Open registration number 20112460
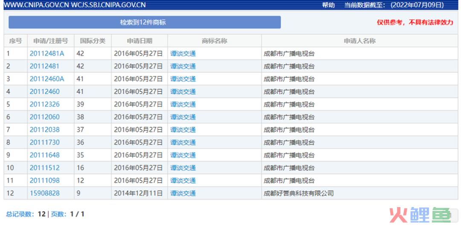The height and width of the screenshot is (225, 461). pos(44,91)
